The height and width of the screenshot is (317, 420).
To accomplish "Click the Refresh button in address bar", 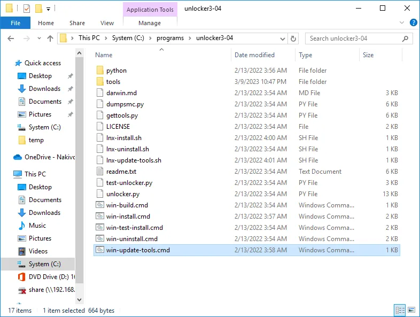I will pyautogui.click(x=293, y=38).
